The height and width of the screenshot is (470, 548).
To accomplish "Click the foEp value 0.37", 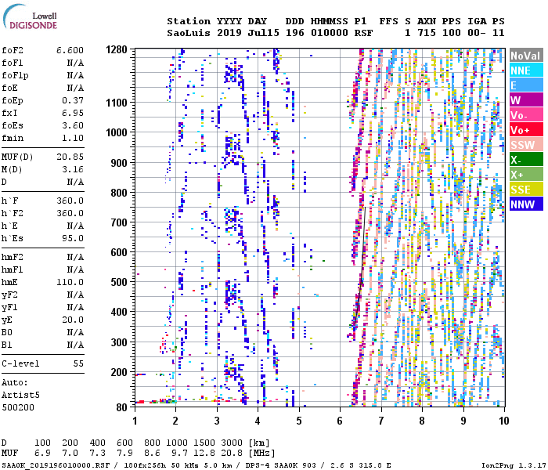I will click(73, 100).
